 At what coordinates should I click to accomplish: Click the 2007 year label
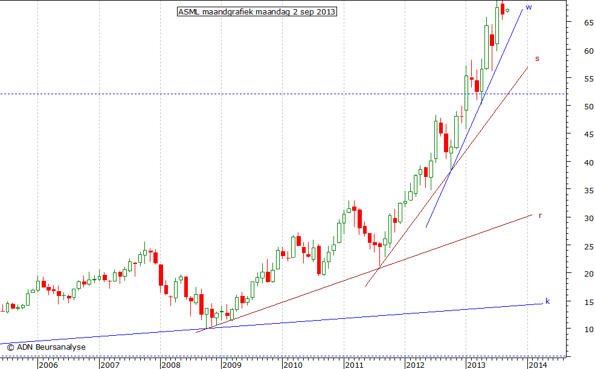click(110, 365)
